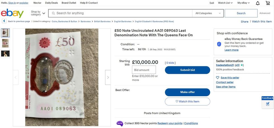This screenshot has height=128, width=274.
Task: Select the second banknote thumbnail
Action: point(5,43)
